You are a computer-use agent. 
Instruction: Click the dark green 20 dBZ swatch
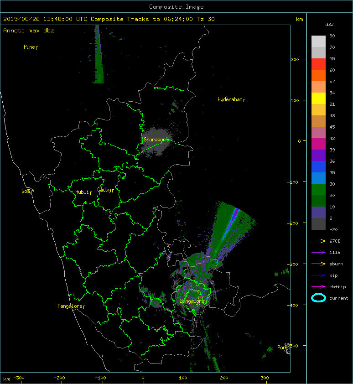(x=318, y=201)
